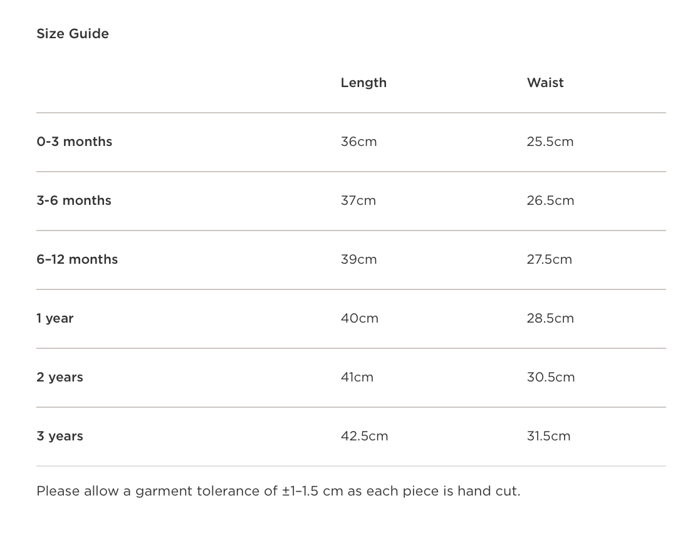Select the 3-6 months row label
This screenshot has height=545, width=673.
[x=74, y=200]
